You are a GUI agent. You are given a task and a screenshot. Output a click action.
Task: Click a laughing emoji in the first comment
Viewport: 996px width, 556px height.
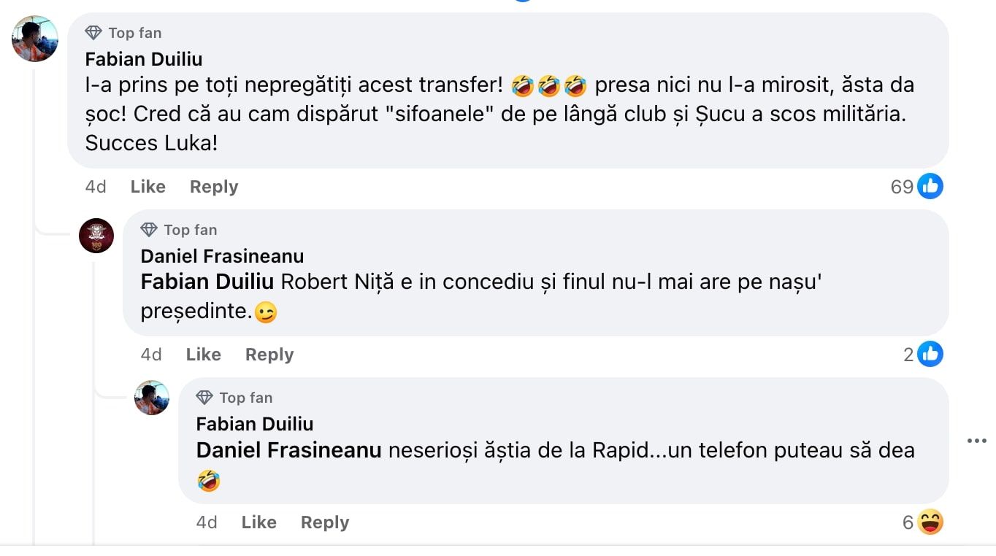(524, 84)
